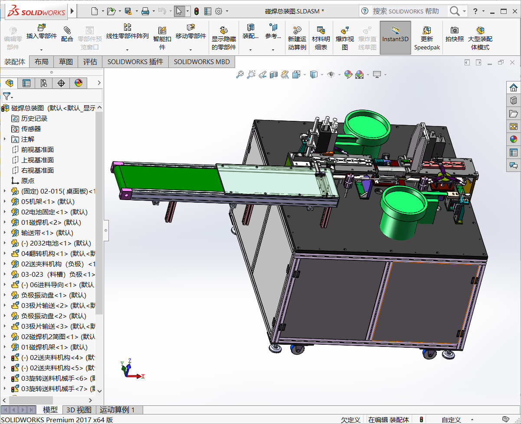Expand the 05机架<1> tree node
Image resolution: width=521 pixels, height=424 pixels.
point(5,202)
